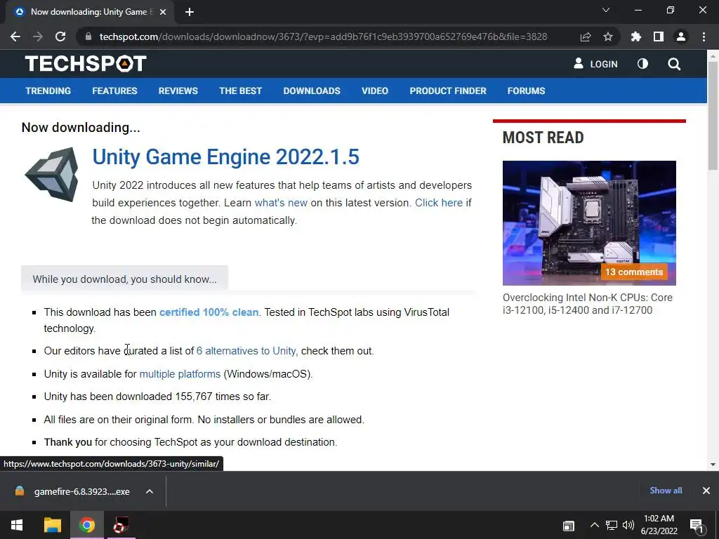
Task: Close the downloads bar
Action: coord(706,491)
